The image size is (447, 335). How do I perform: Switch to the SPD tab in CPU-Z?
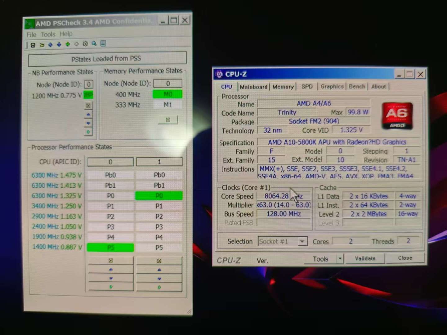307,87
